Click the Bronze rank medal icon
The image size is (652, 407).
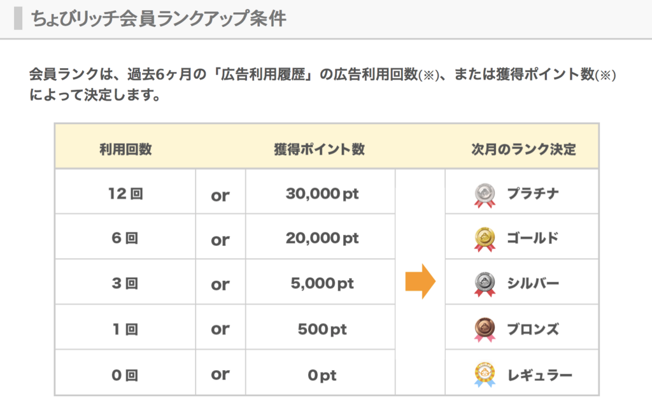[485, 329]
